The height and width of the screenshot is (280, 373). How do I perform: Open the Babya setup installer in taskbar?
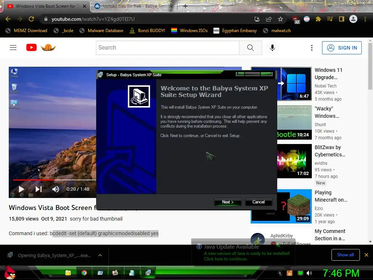click(x=148, y=273)
